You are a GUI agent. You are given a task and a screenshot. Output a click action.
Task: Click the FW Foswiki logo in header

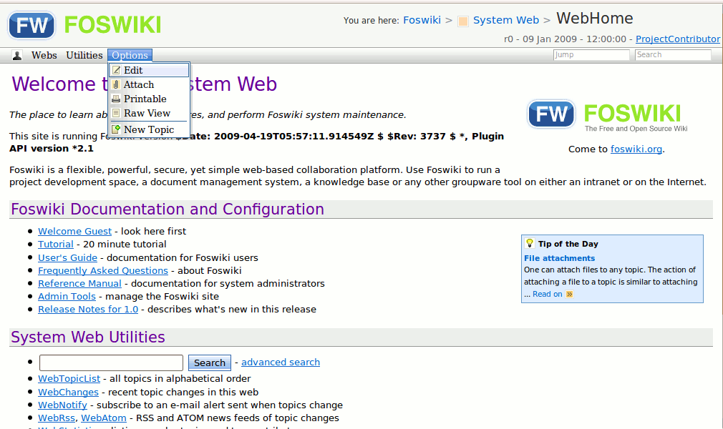[x=31, y=25]
